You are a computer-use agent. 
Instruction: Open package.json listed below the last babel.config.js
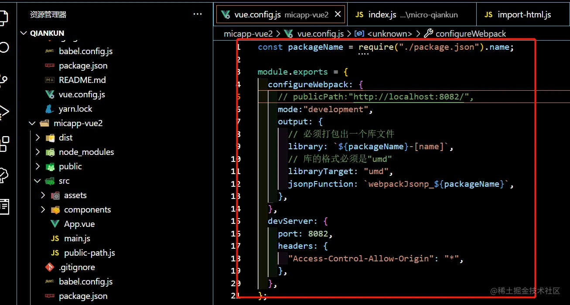click(83, 296)
